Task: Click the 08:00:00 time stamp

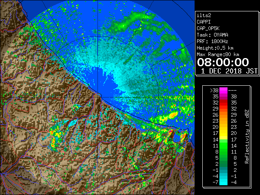Action: pyautogui.click(x=223, y=62)
